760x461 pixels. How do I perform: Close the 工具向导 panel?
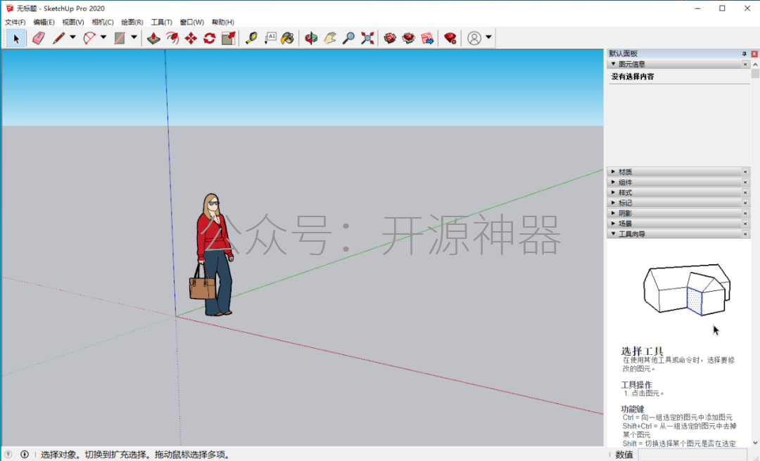(x=745, y=234)
